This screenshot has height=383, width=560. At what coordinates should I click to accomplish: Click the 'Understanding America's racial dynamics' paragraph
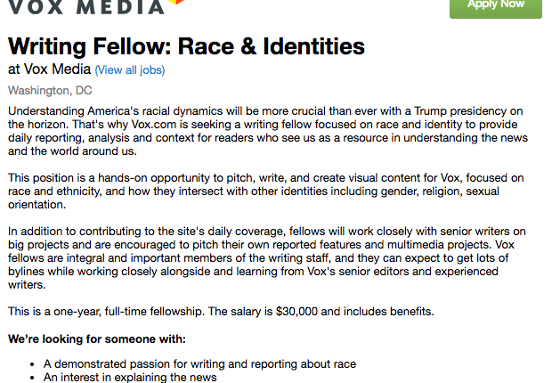coord(268,131)
